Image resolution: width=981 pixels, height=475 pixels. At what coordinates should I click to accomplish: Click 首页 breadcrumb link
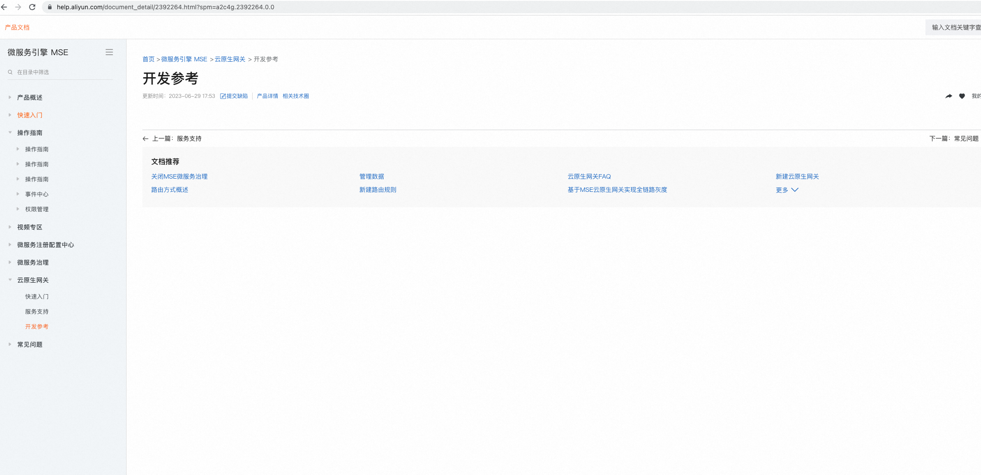pyautogui.click(x=149, y=59)
